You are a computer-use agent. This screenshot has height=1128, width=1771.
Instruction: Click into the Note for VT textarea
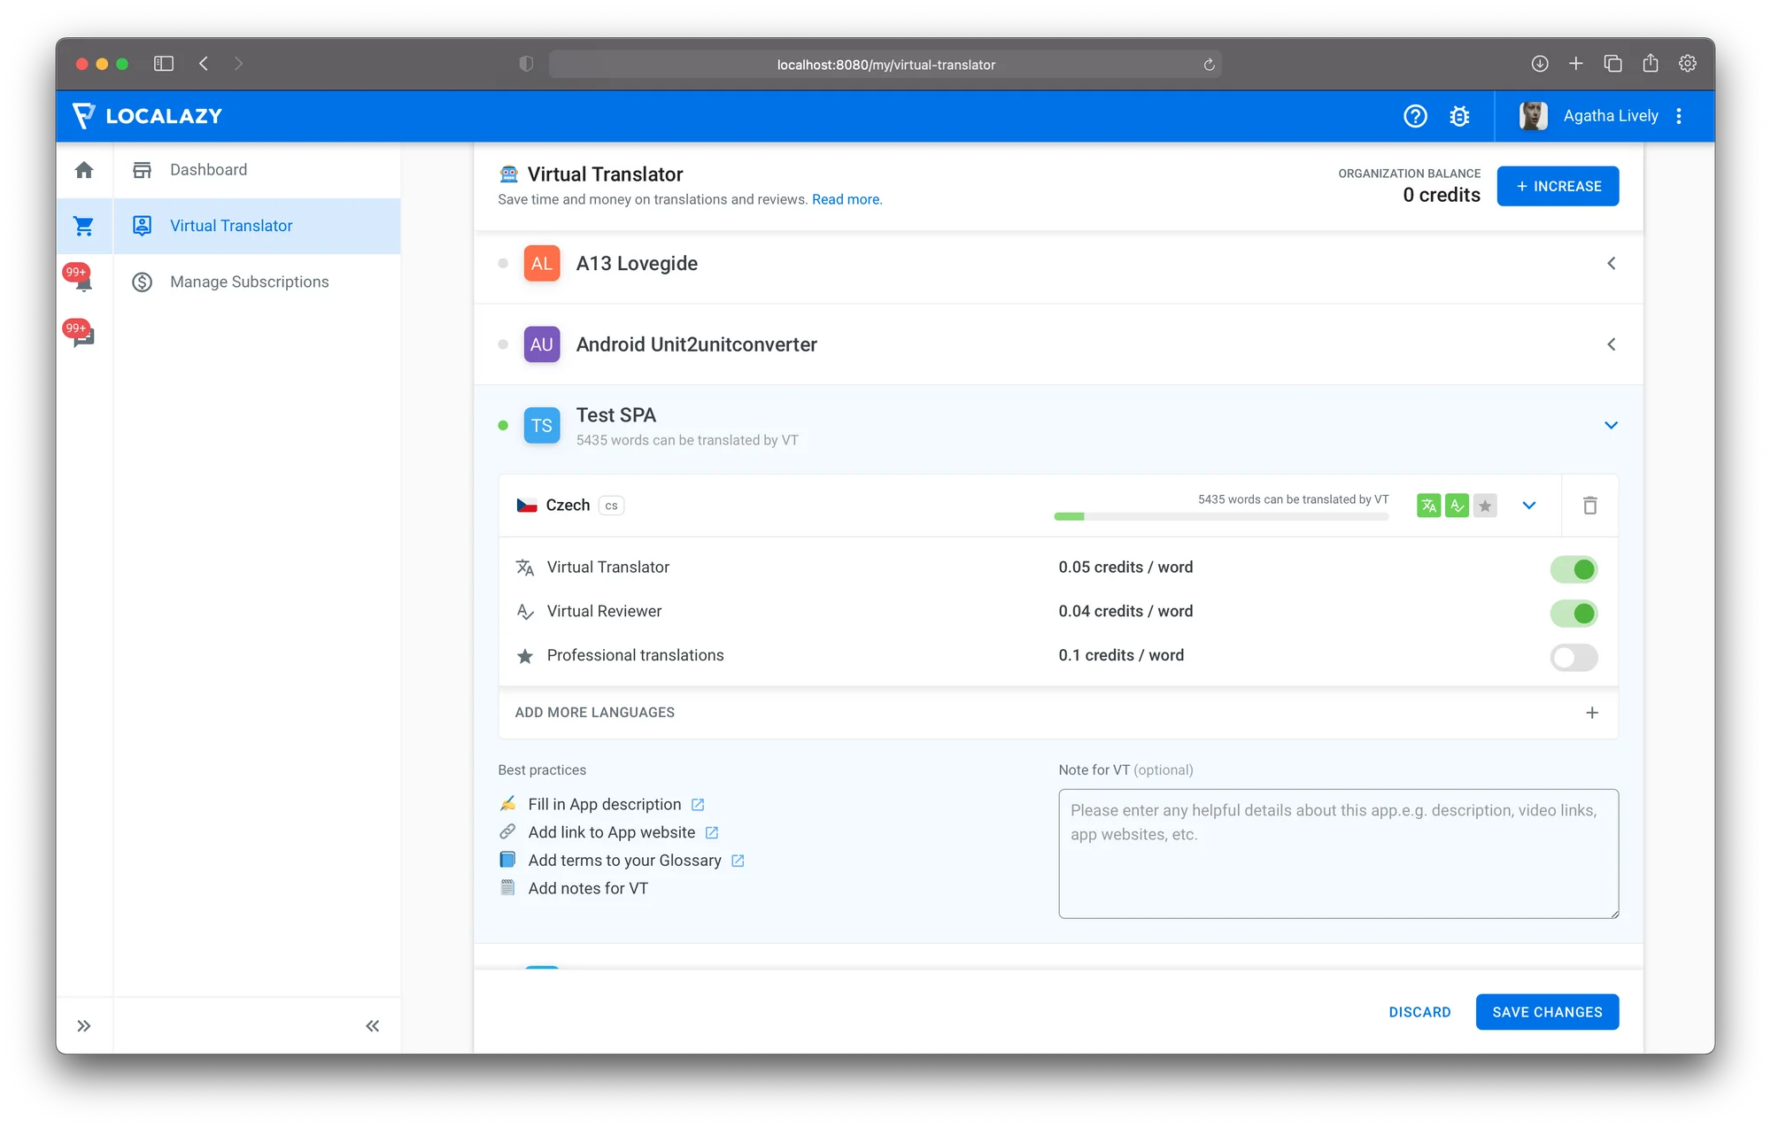[x=1338, y=854]
